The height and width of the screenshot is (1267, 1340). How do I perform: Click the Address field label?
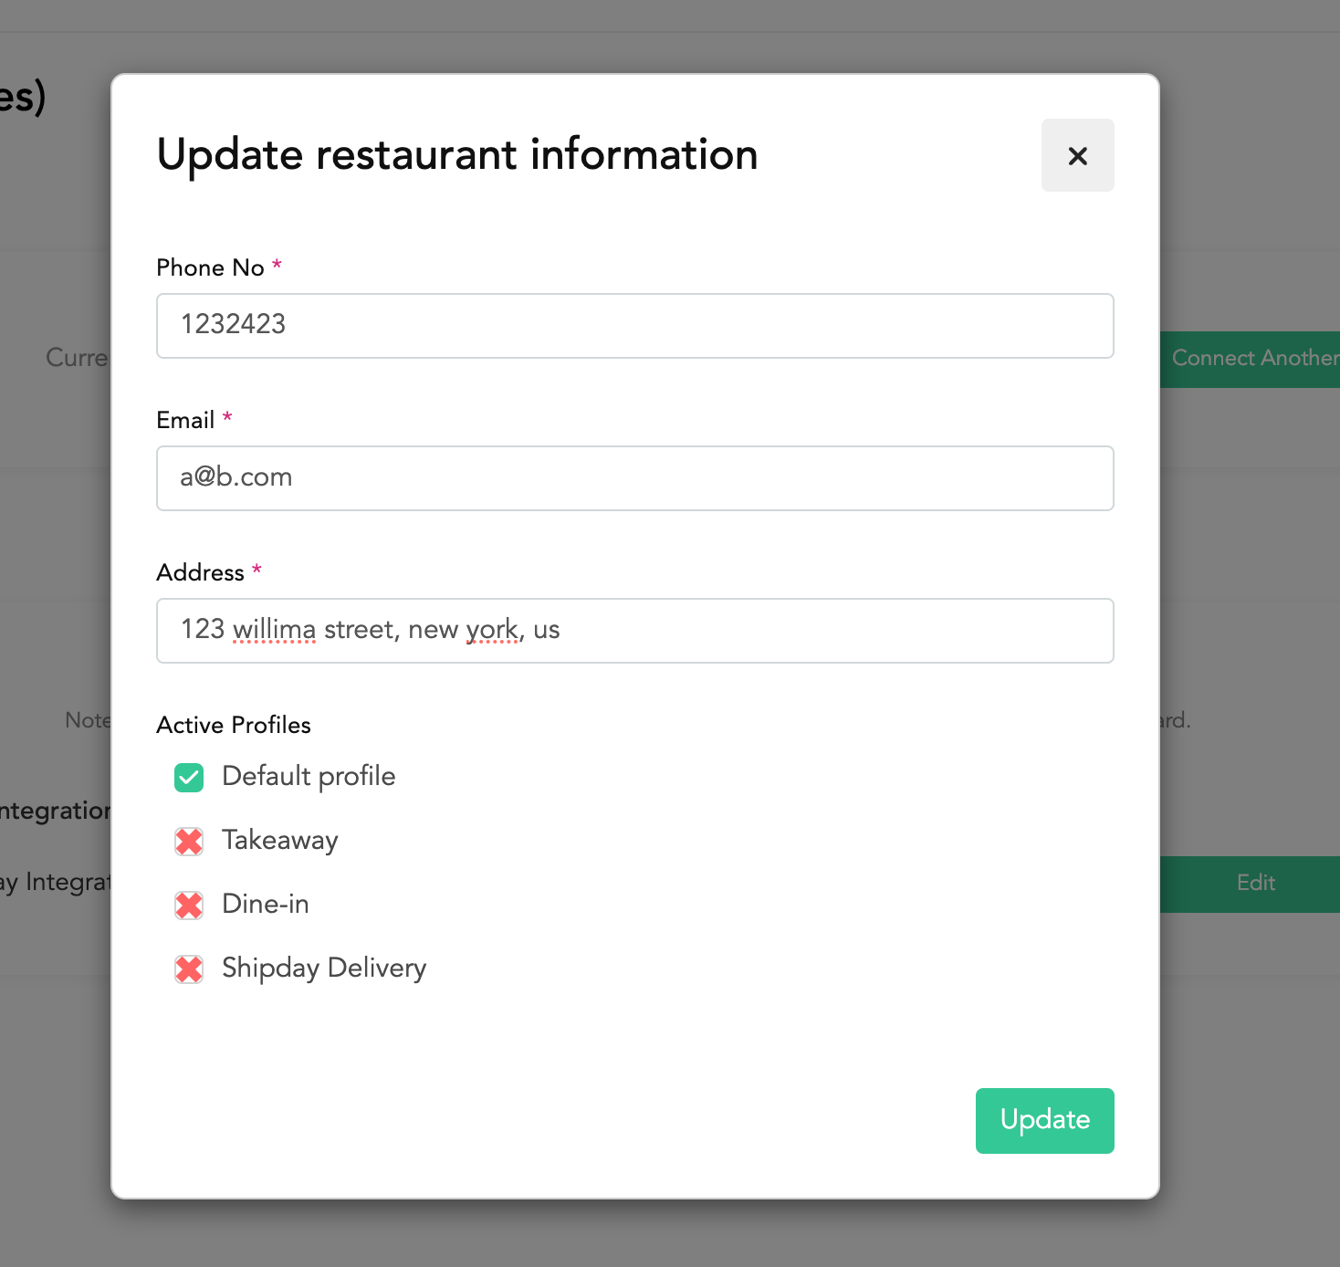tap(201, 572)
